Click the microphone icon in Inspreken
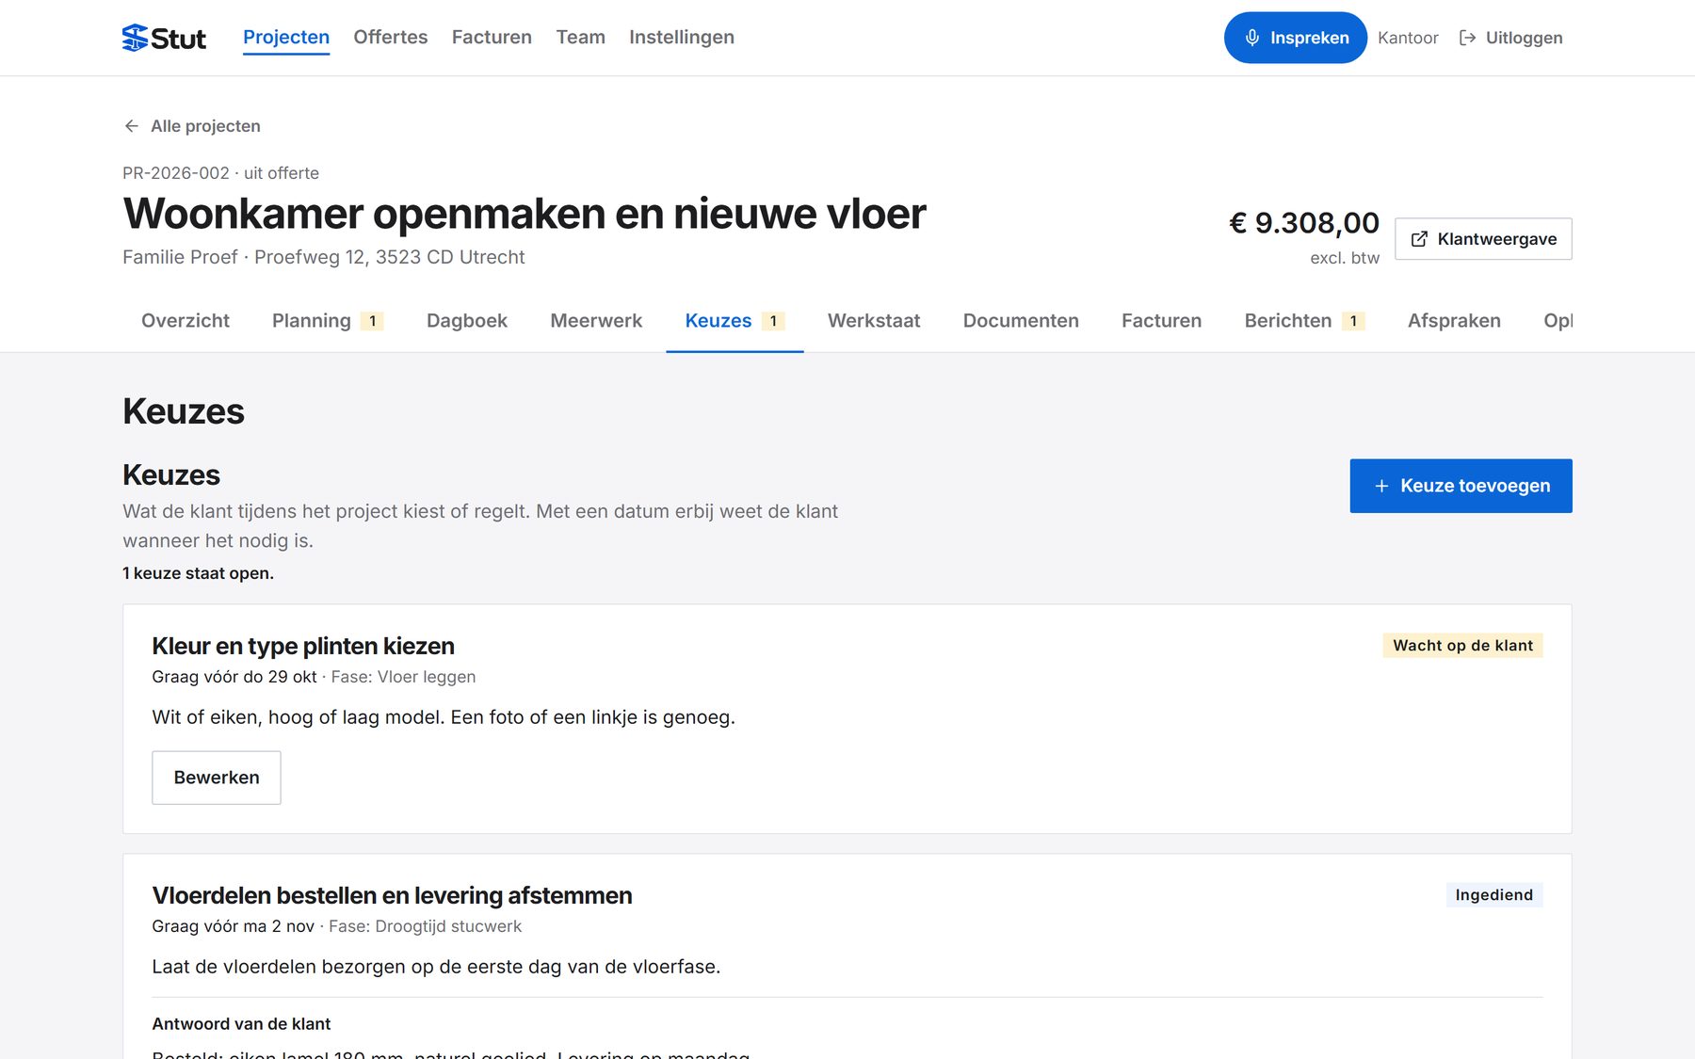The image size is (1695, 1059). (x=1252, y=38)
